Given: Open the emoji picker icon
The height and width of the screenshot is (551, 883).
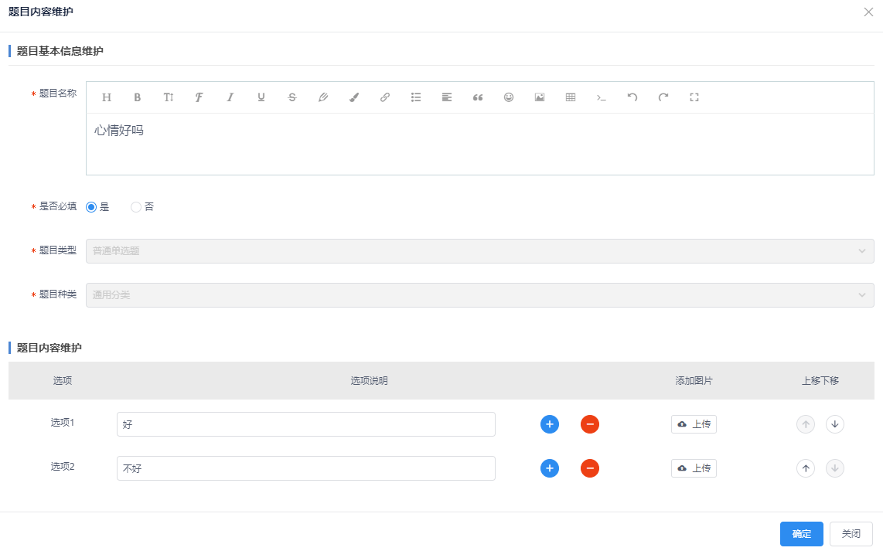Looking at the screenshot, I should [x=509, y=97].
